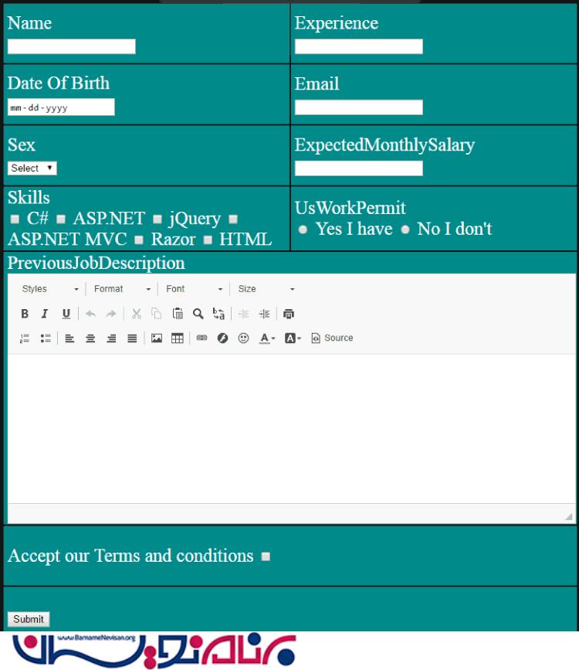Image resolution: width=579 pixels, height=670 pixels.
Task: Select the "Yes I have" radio button
Action: 303,230
